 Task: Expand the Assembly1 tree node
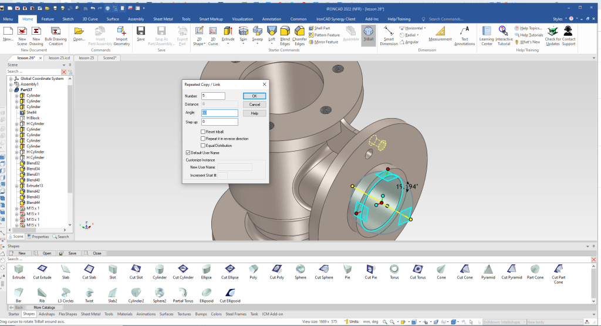click(11, 84)
